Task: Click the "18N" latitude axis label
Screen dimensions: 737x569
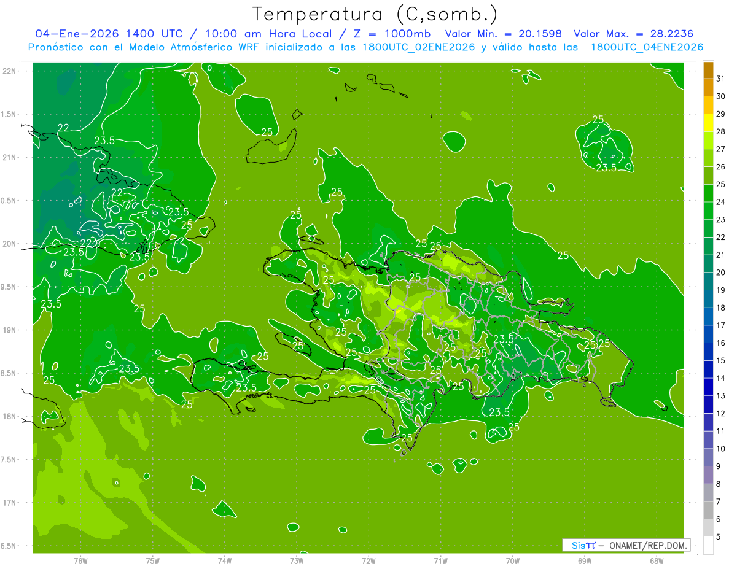Action: (10, 416)
